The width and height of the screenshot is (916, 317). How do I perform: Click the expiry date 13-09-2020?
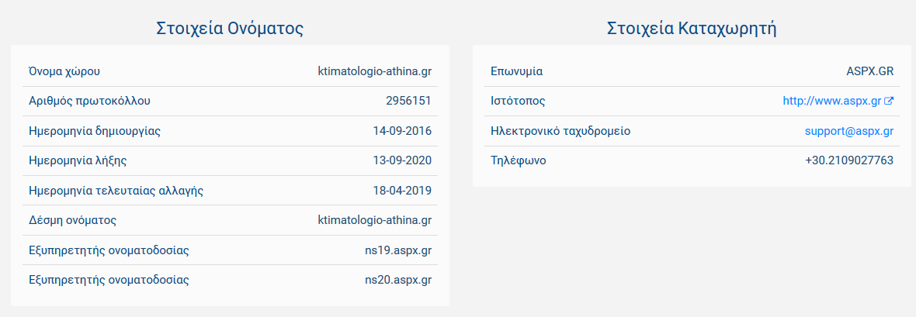coord(402,160)
